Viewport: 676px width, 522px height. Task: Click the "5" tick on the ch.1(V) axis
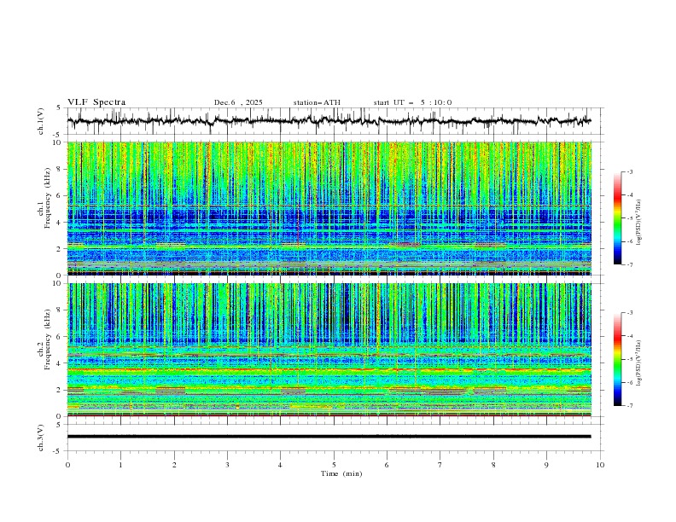coord(59,108)
